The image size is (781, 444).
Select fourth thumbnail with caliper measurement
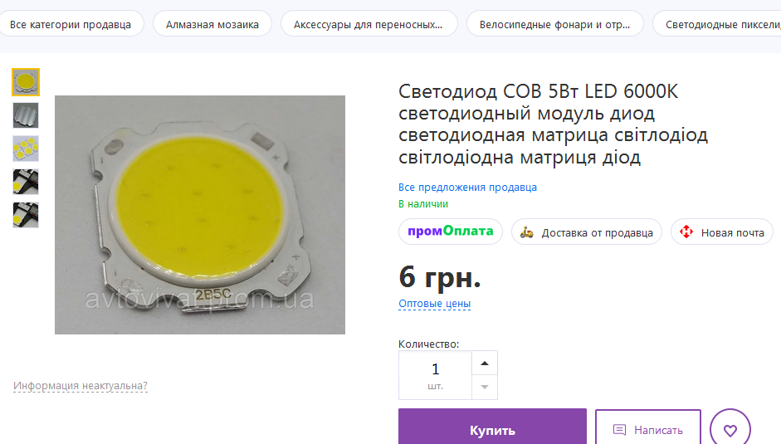[26, 182]
